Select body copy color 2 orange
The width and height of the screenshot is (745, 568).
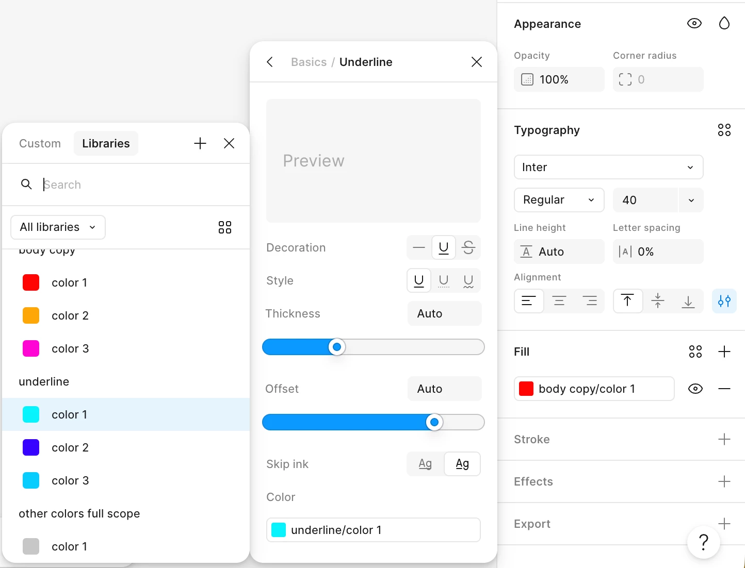tap(126, 315)
